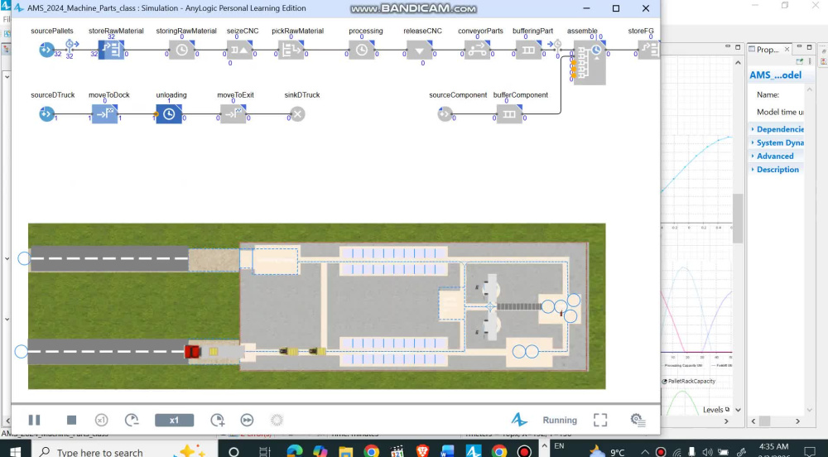Click the Levels label in editor

(713, 410)
